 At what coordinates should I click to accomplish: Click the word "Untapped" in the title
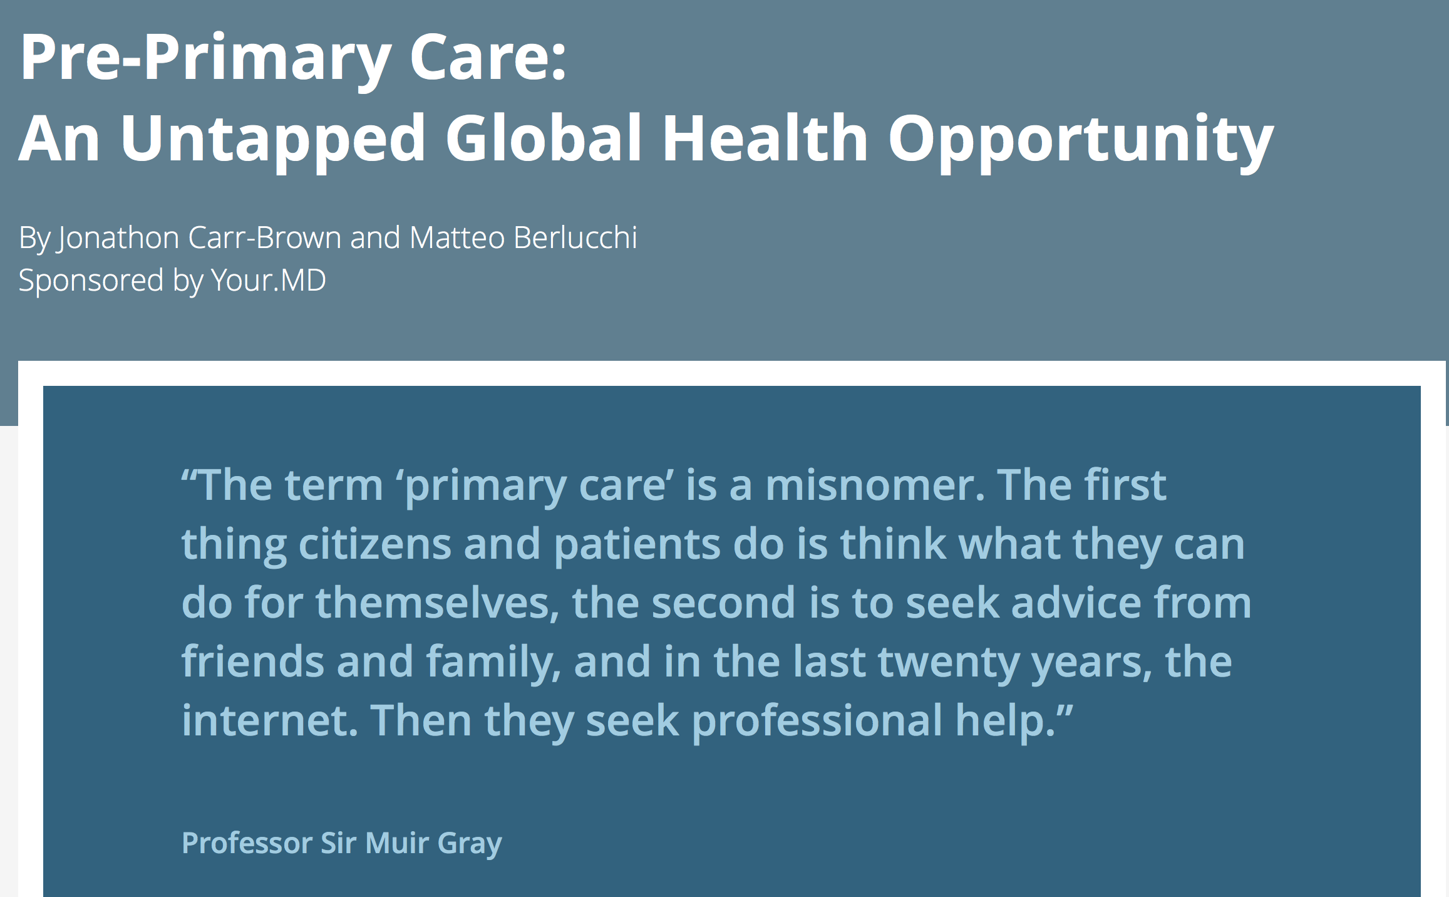coord(273,140)
